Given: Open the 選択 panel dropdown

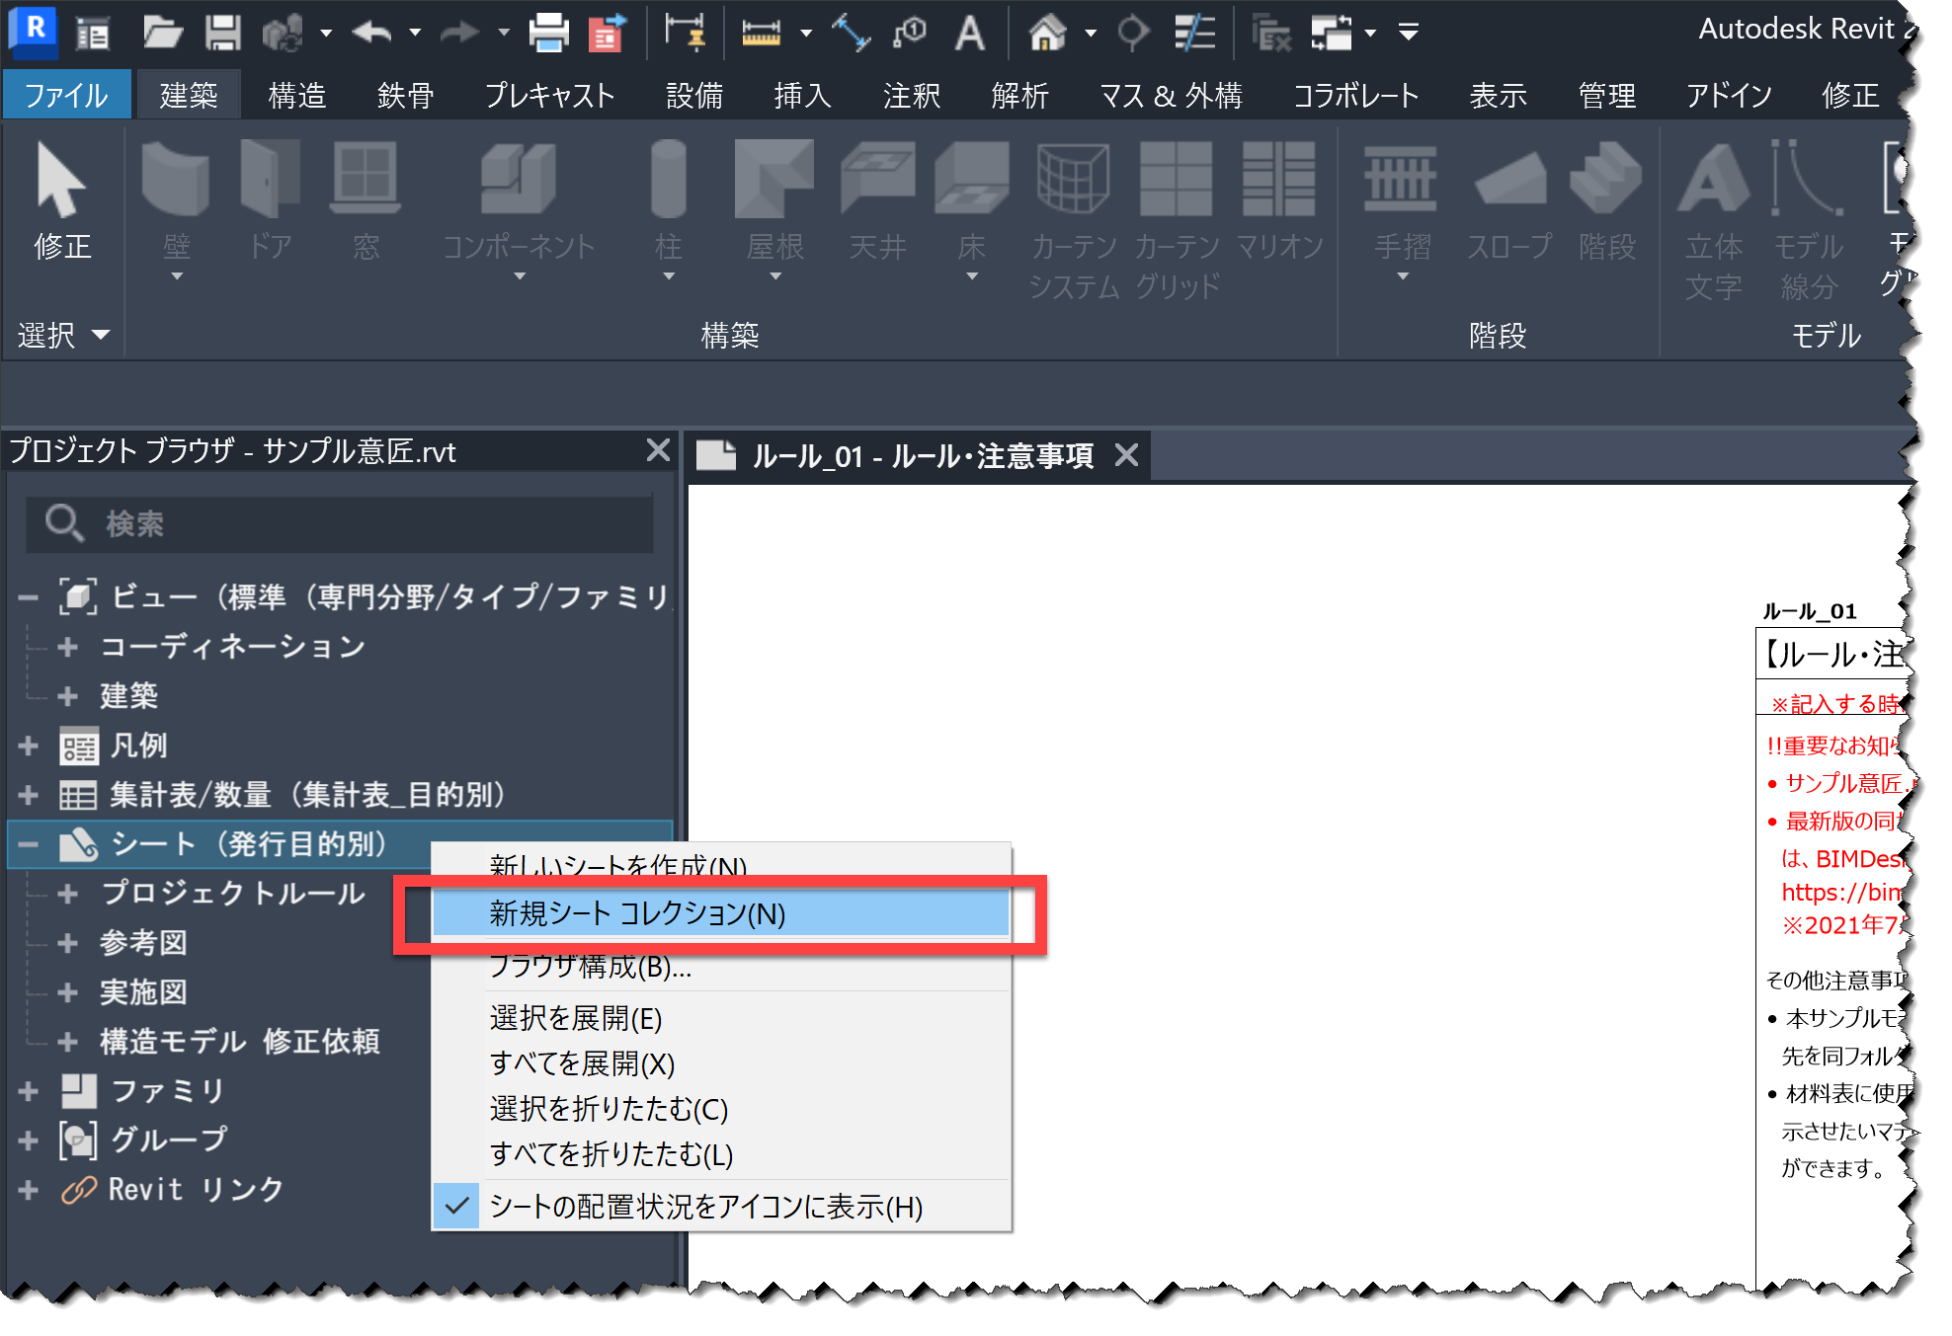Looking at the screenshot, I should (x=63, y=336).
